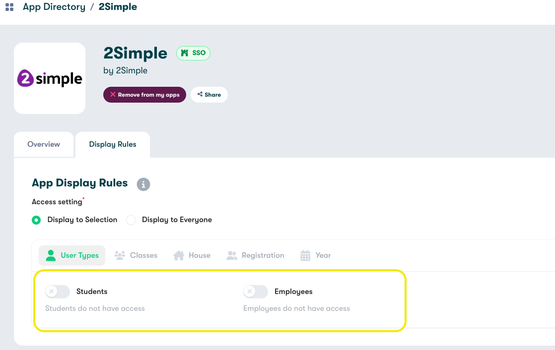
Task: Click the info icon next to App Display Rules
Action: click(143, 184)
